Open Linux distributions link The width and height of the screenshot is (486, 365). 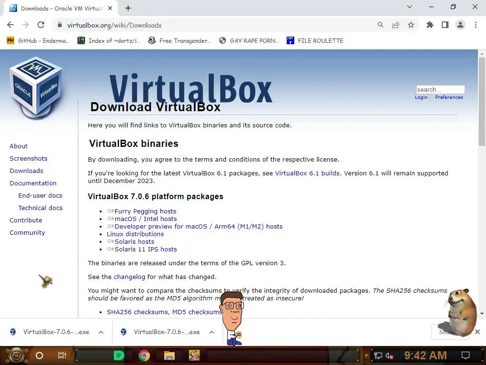pos(135,234)
